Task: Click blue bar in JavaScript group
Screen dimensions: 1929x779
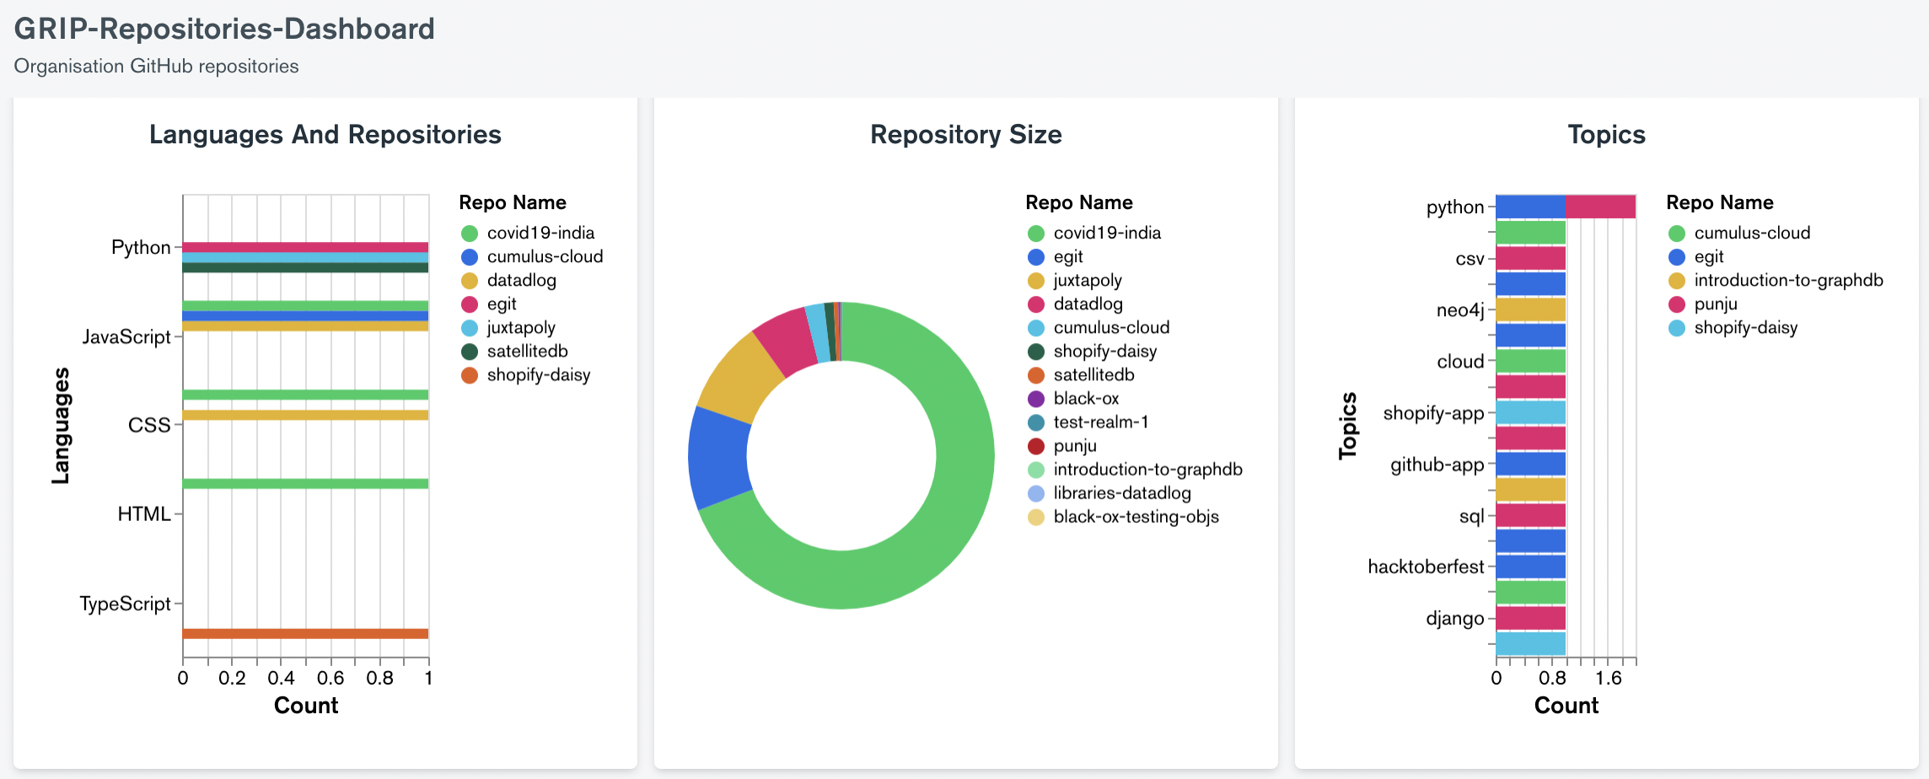Action: coord(305,316)
